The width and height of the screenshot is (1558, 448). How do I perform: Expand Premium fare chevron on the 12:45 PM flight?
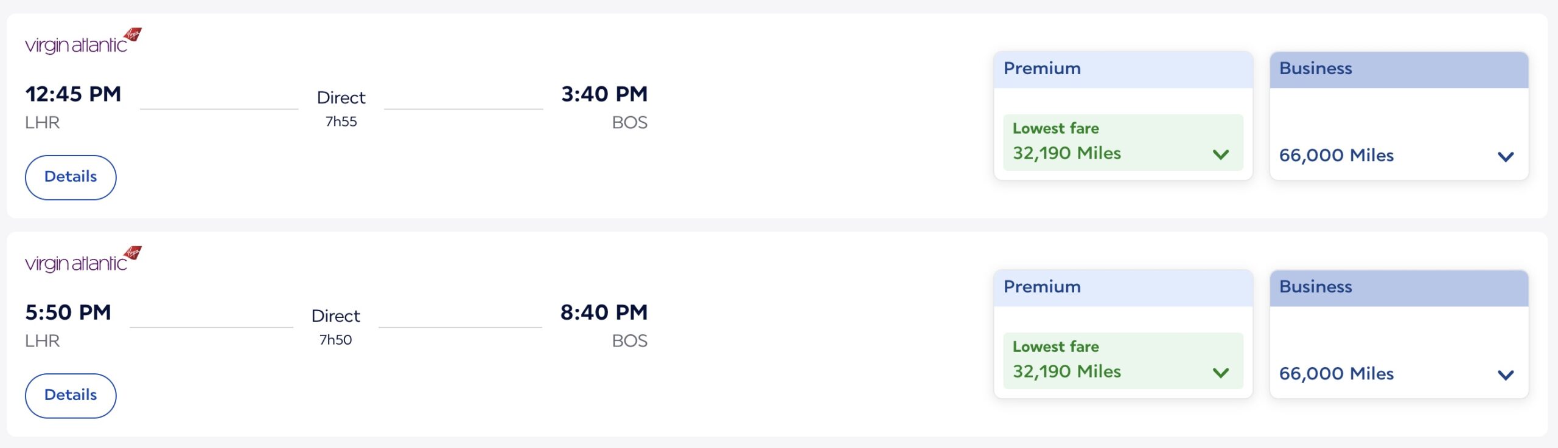(1220, 154)
